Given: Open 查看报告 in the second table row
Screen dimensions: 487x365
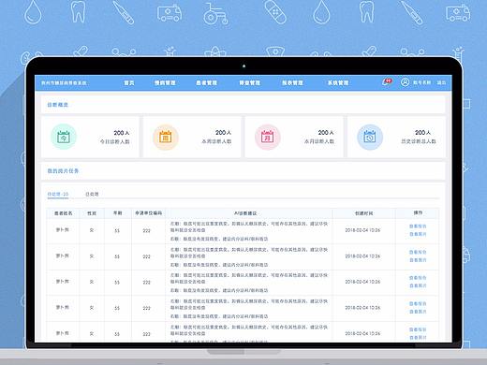Looking at the screenshot, I should point(418,252).
